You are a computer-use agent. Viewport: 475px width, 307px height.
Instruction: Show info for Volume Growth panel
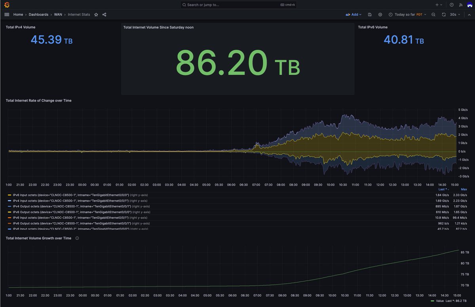click(x=77, y=238)
